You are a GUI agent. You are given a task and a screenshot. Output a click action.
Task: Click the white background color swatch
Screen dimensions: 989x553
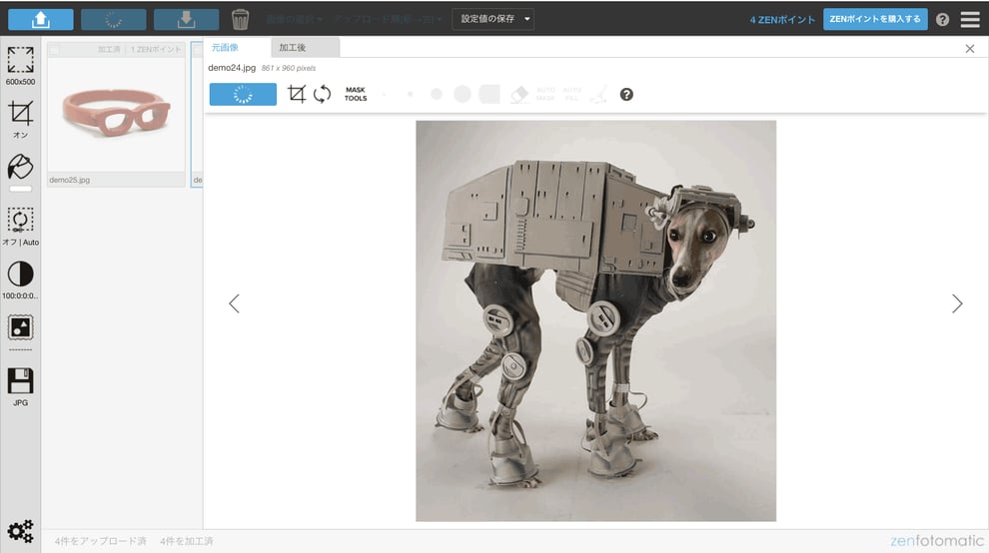(x=20, y=189)
